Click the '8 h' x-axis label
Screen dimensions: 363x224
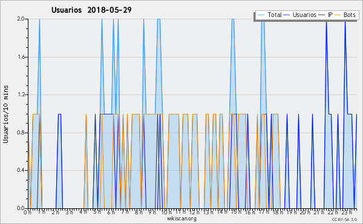pos(139,212)
